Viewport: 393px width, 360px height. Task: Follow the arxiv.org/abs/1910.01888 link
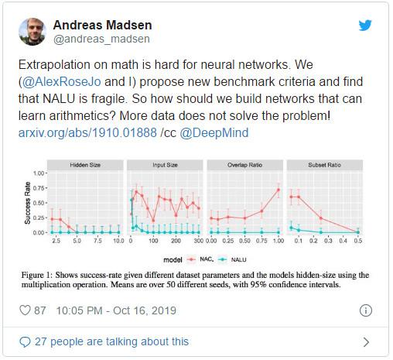coord(87,132)
